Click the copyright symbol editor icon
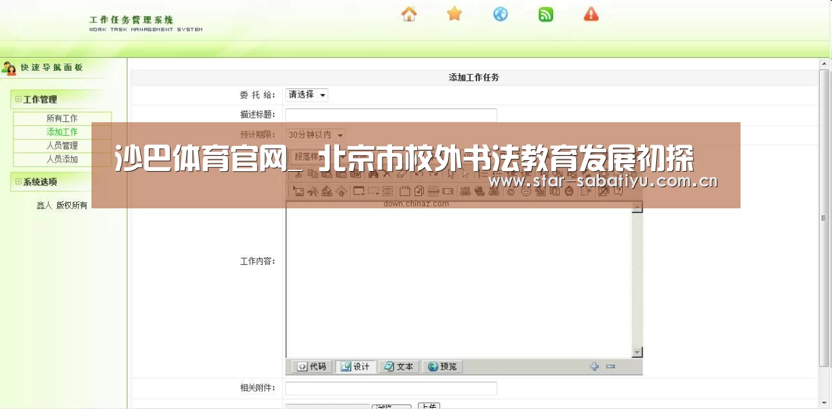 [511, 191]
